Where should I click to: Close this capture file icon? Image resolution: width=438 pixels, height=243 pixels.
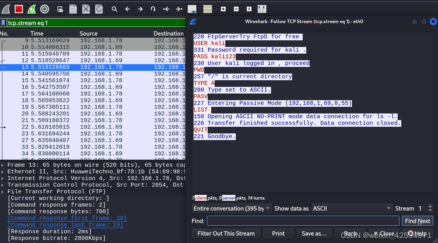tap(86, 9)
